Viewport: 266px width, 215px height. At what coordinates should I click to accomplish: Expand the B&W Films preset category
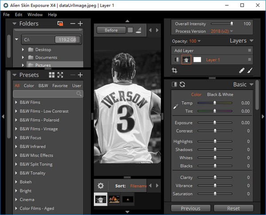pyautogui.click(x=16, y=102)
